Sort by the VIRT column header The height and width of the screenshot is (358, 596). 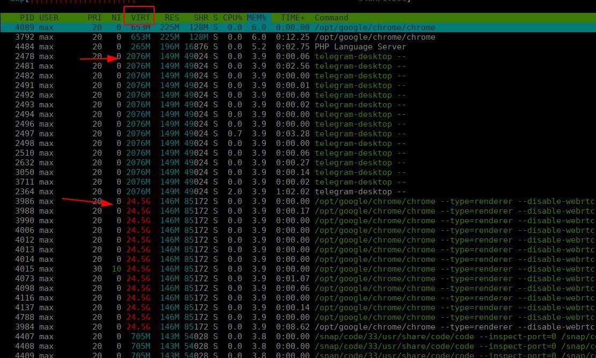click(x=141, y=18)
